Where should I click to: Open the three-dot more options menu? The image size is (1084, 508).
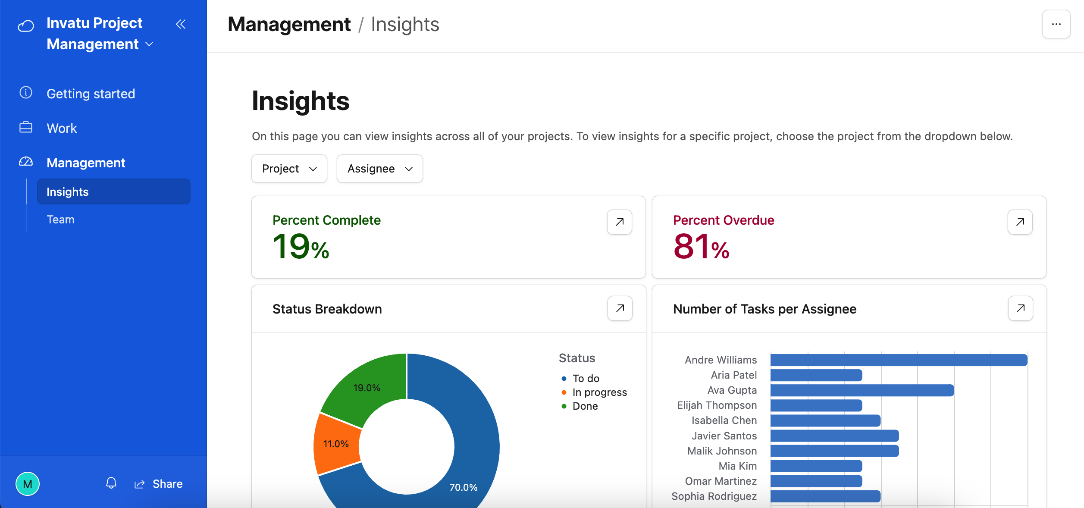pos(1056,24)
